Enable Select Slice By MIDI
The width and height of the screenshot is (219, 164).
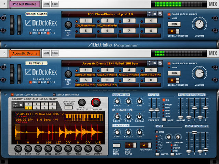pos(54,95)
